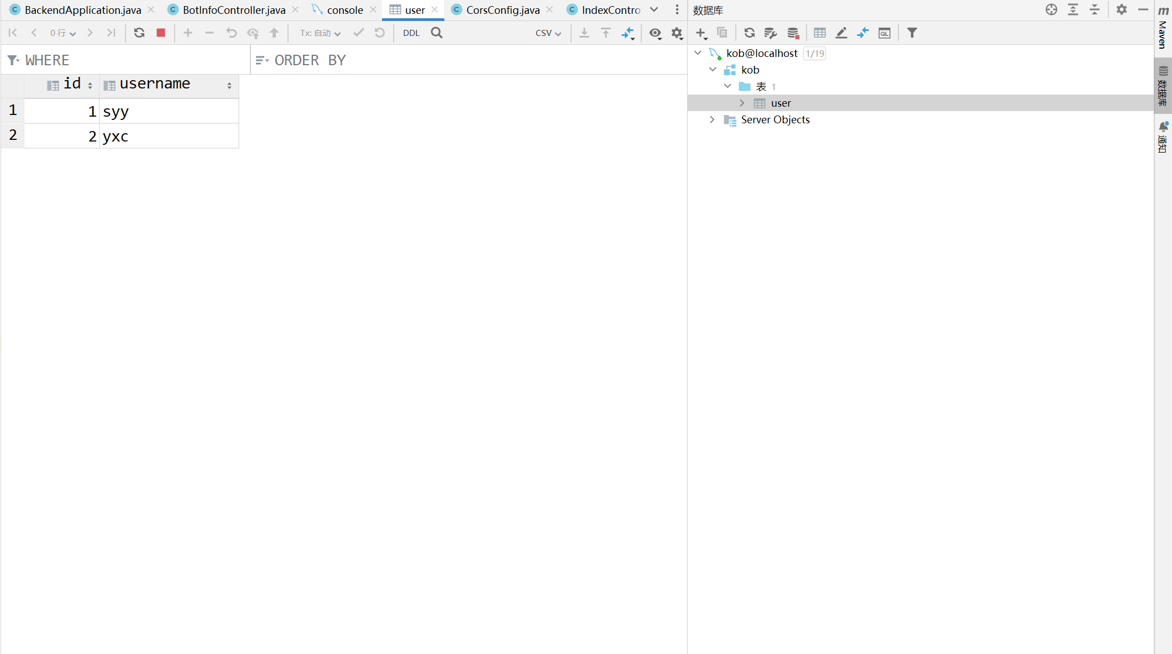Collapse the 表 tables folder
The height and width of the screenshot is (654, 1172).
pos(728,86)
